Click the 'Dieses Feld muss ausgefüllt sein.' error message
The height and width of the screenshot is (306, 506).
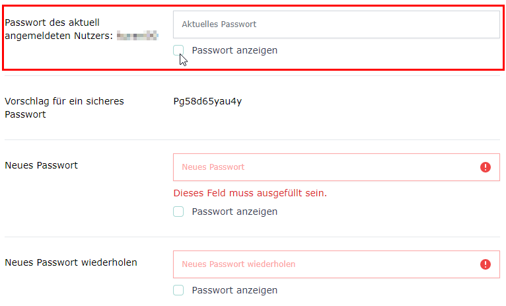pos(250,194)
